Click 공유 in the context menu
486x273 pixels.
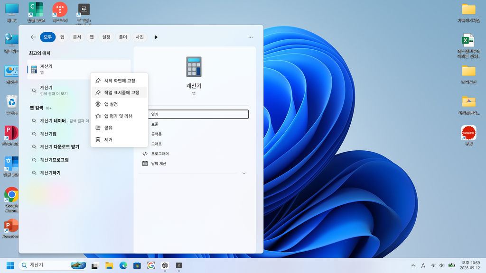[119, 128]
